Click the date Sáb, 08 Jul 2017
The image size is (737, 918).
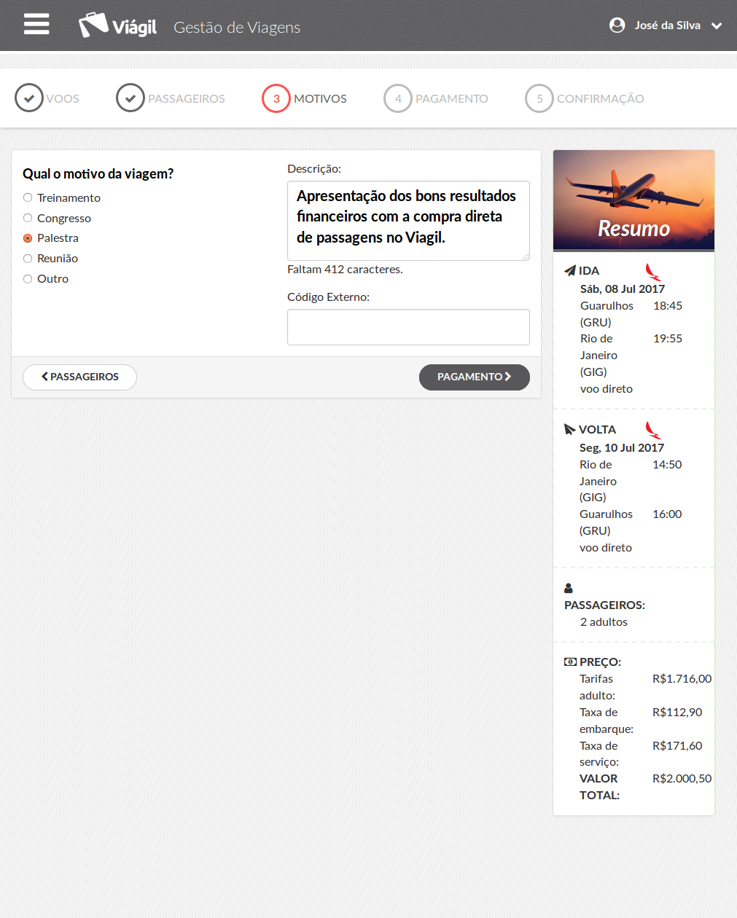pyautogui.click(x=623, y=289)
